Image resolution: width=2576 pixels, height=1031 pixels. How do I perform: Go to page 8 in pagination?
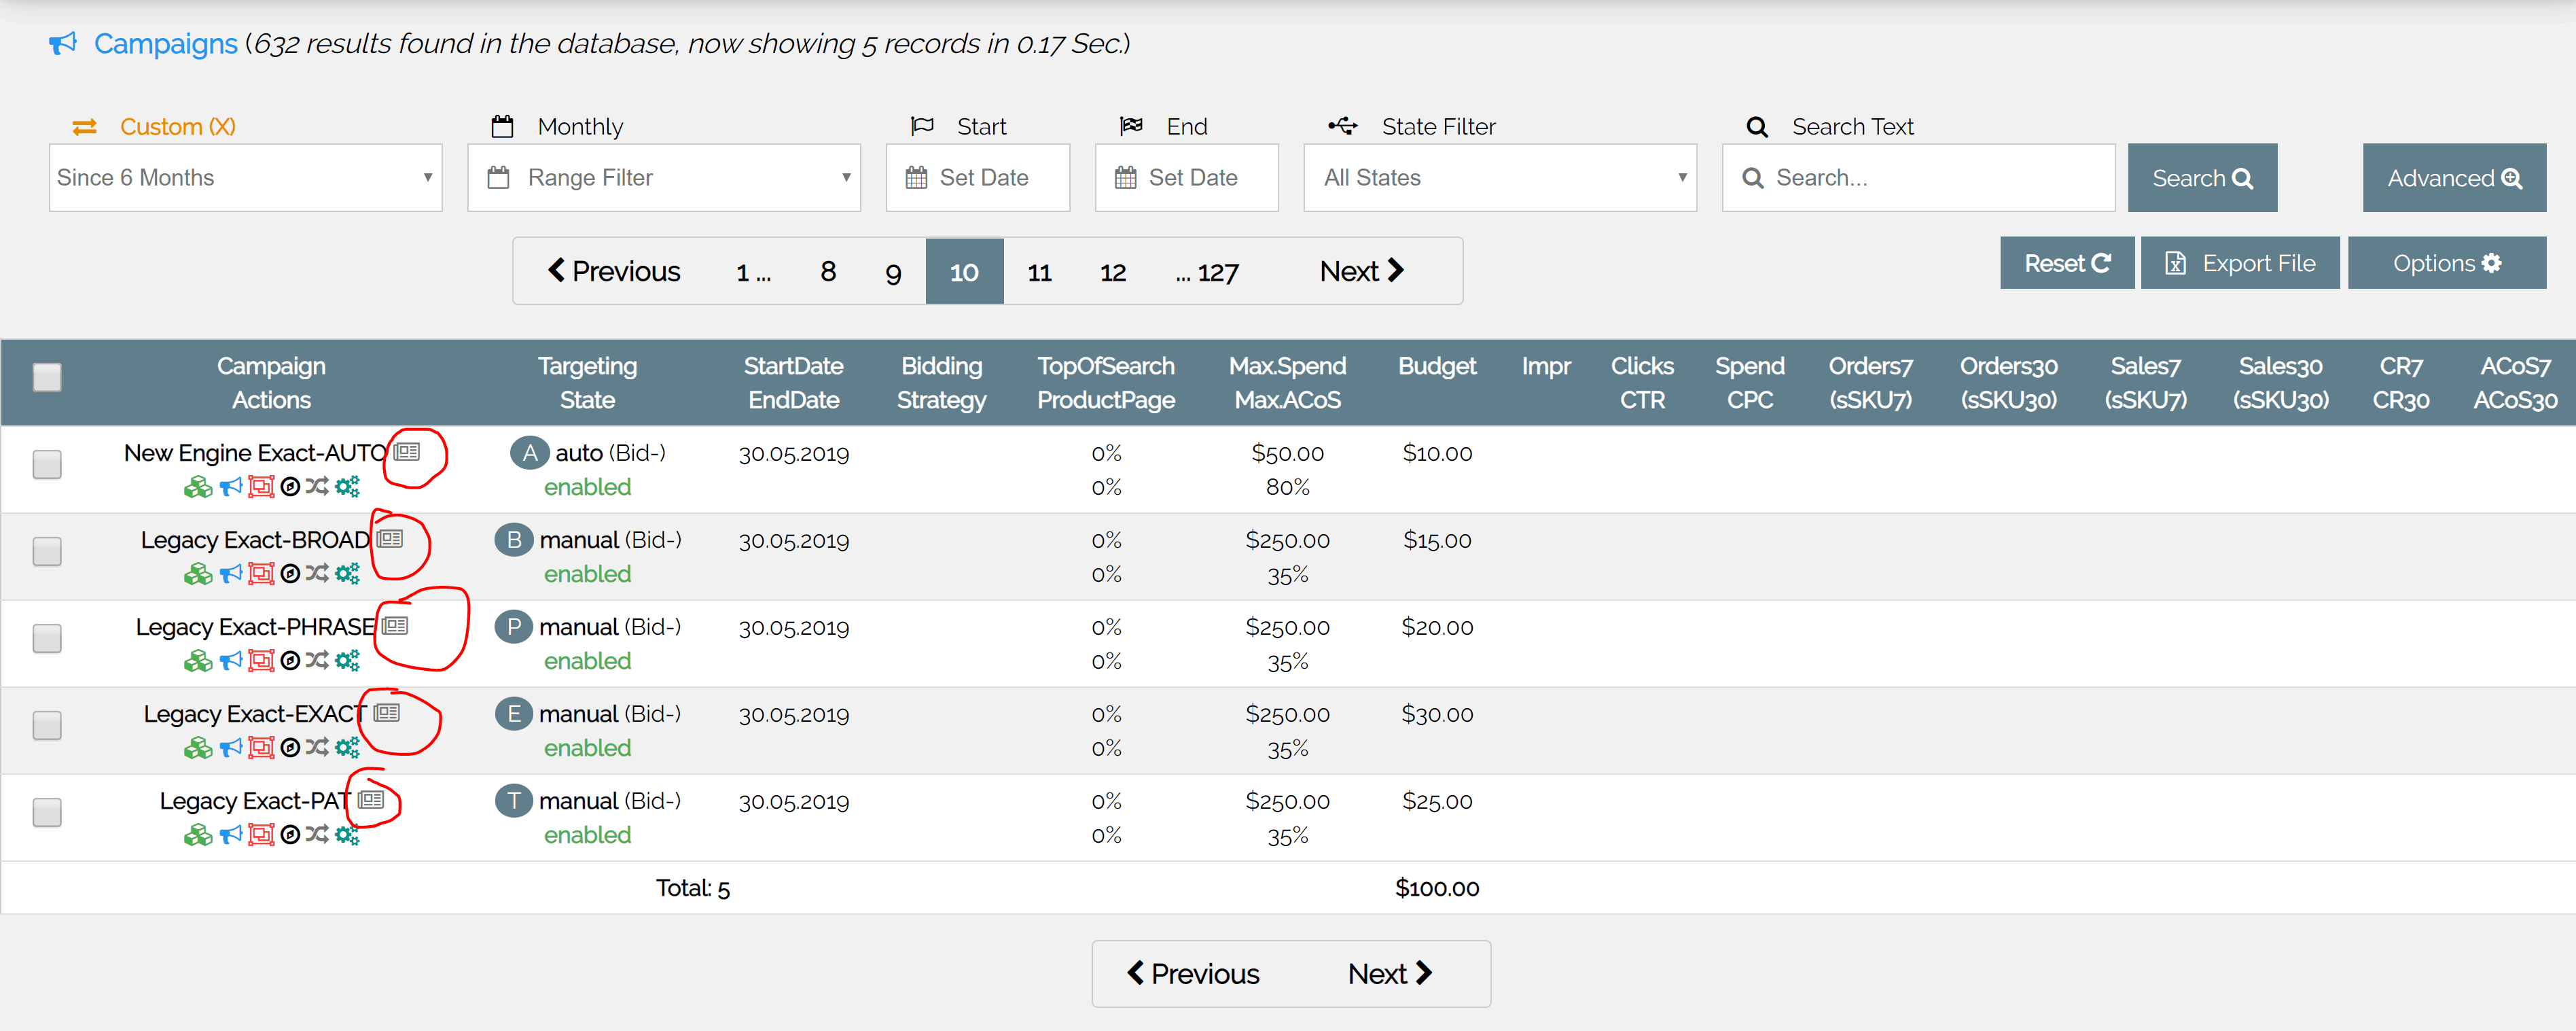(828, 272)
